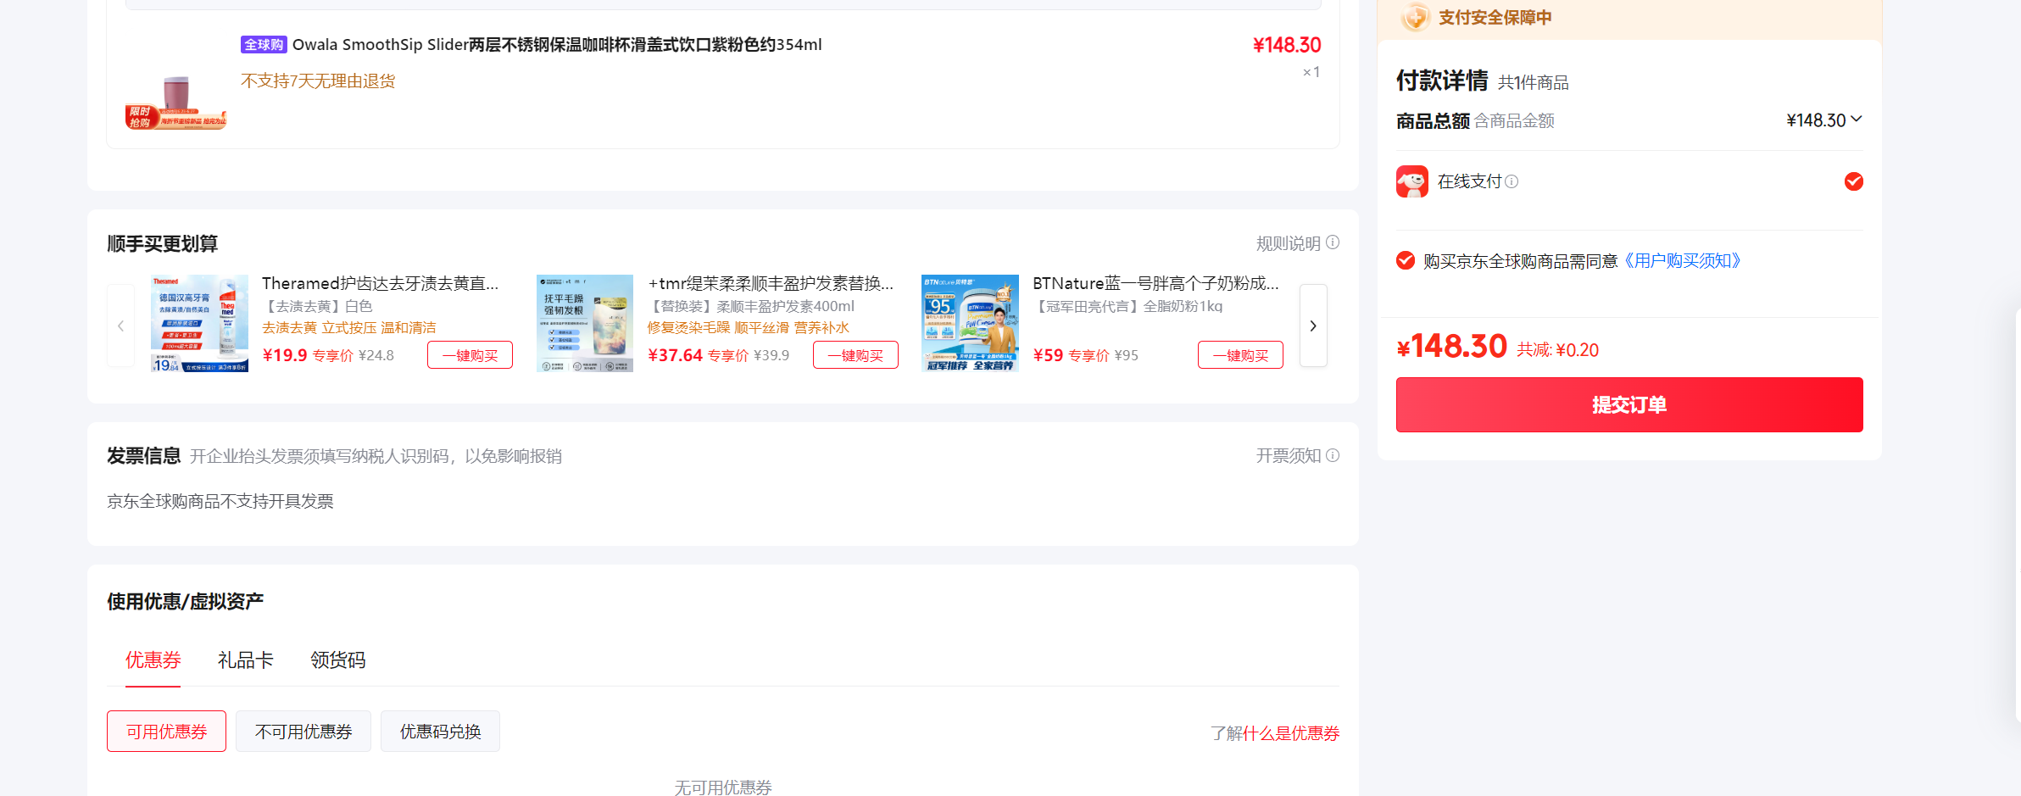Open the 《用户购买须知》 link
Viewport: 2021px width, 796px height.
pos(1683,260)
